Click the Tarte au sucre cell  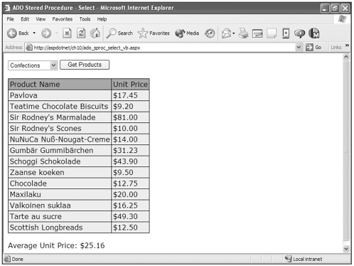click(x=60, y=216)
